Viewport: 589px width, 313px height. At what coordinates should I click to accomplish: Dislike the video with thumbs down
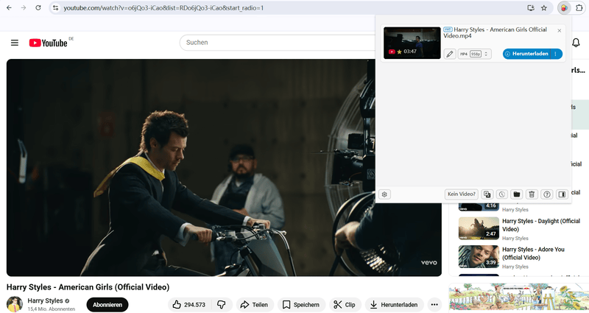coord(222,305)
